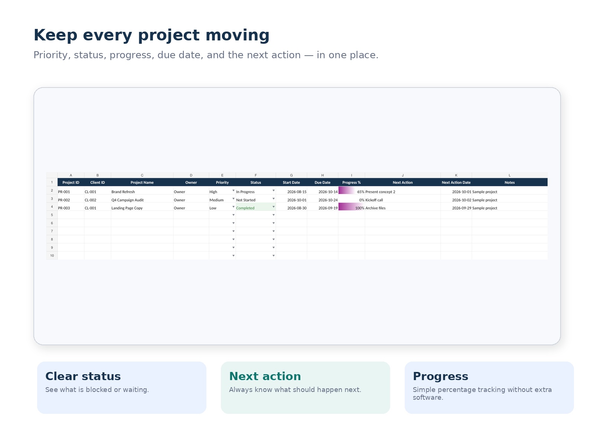Click the Progress % header cell
The image size is (594, 445).
[352, 182]
